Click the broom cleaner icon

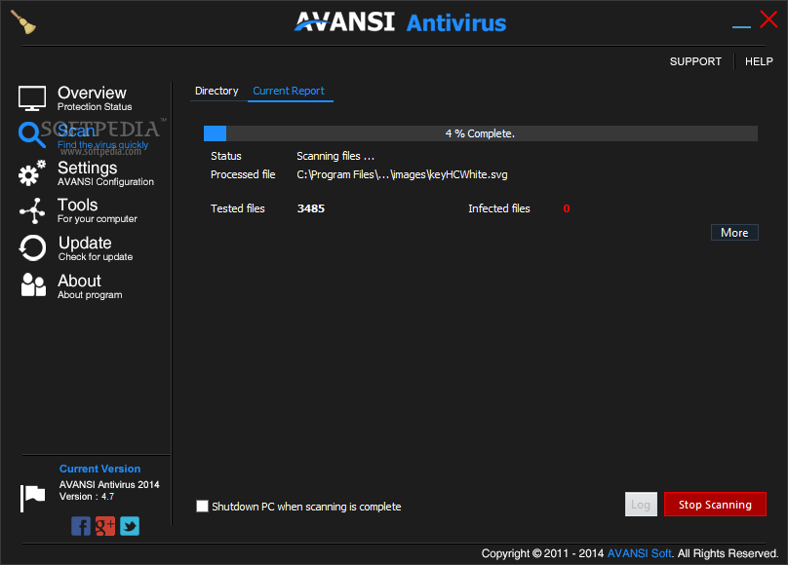tap(23, 22)
